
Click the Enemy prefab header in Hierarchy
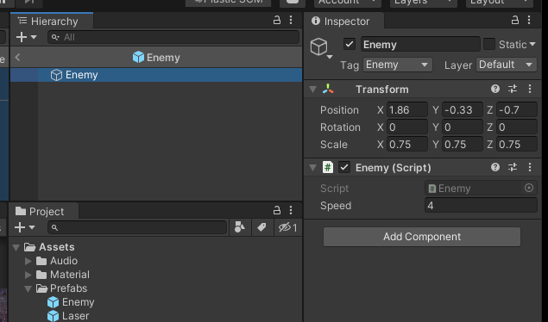[156, 57]
